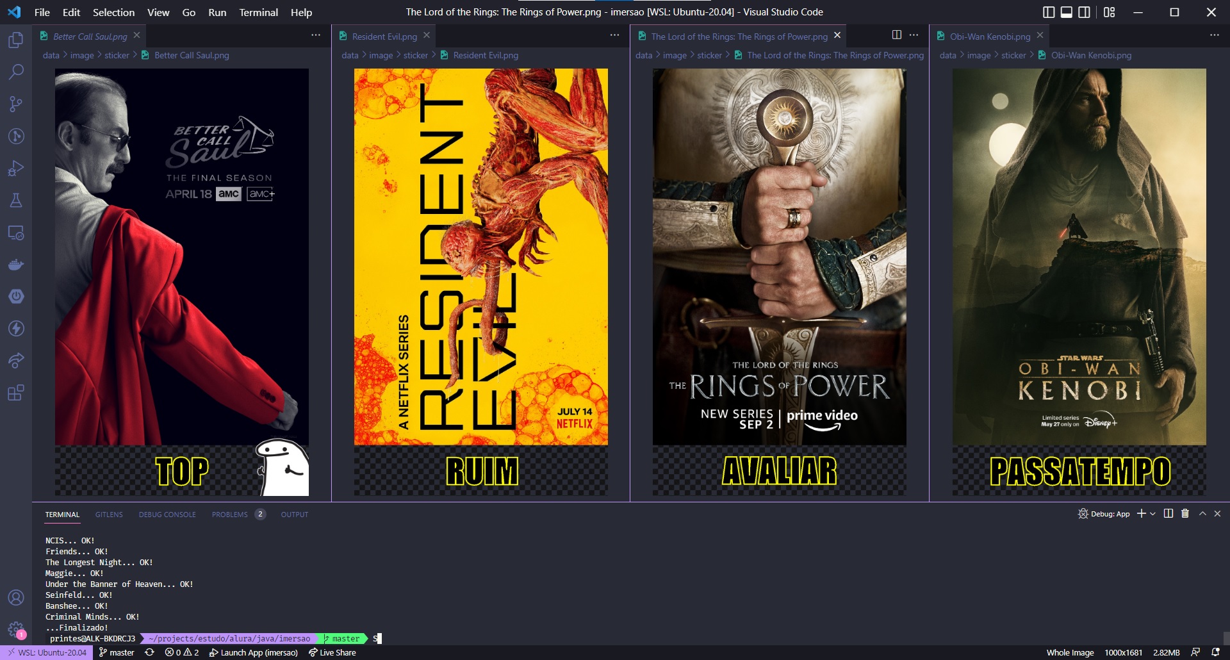Open the Selection menu
The width and height of the screenshot is (1230, 660).
(x=113, y=12)
